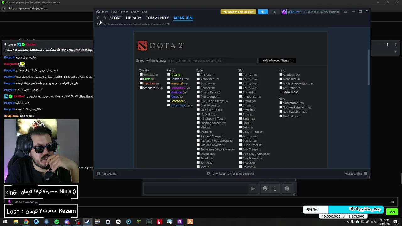Enable the Immortal rarity checkbox
Viewport: 402px width, 226px height.
169,83
